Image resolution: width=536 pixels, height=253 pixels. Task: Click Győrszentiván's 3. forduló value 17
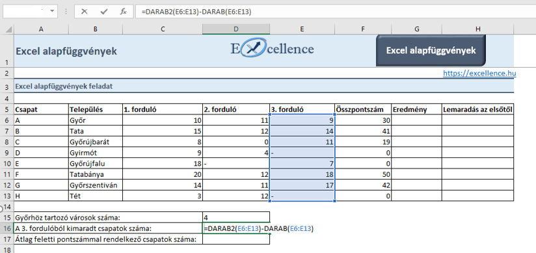302,185
